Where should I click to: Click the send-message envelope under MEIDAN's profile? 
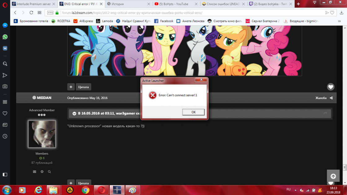(34, 171)
